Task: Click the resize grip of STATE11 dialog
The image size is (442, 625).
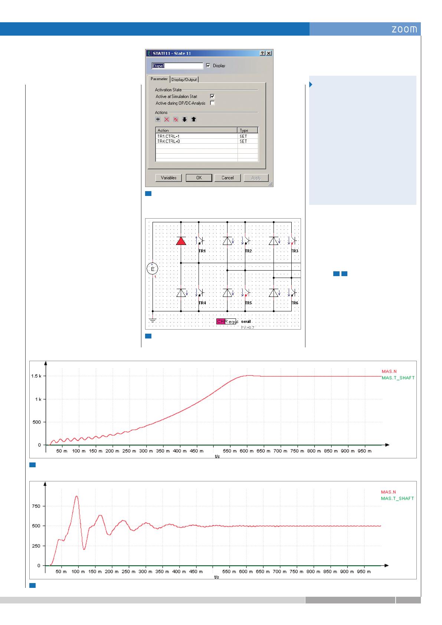Action: (x=270, y=184)
